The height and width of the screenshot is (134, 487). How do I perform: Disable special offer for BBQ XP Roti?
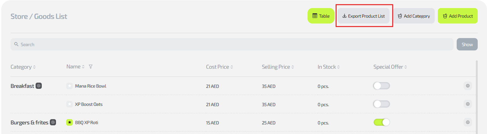click(x=381, y=122)
